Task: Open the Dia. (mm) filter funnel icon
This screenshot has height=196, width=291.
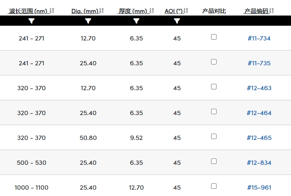Action: tap(88, 21)
